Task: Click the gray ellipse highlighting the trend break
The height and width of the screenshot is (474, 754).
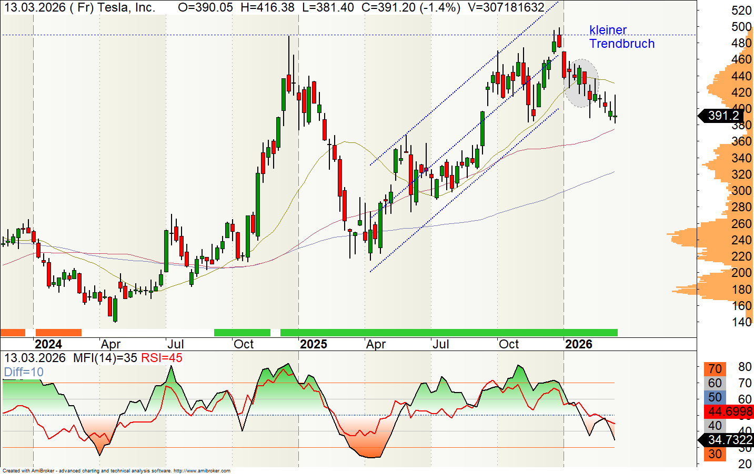Action: pos(581,83)
